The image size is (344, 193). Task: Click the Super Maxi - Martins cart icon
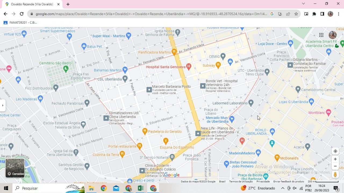pyautogui.click(x=128, y=35)
